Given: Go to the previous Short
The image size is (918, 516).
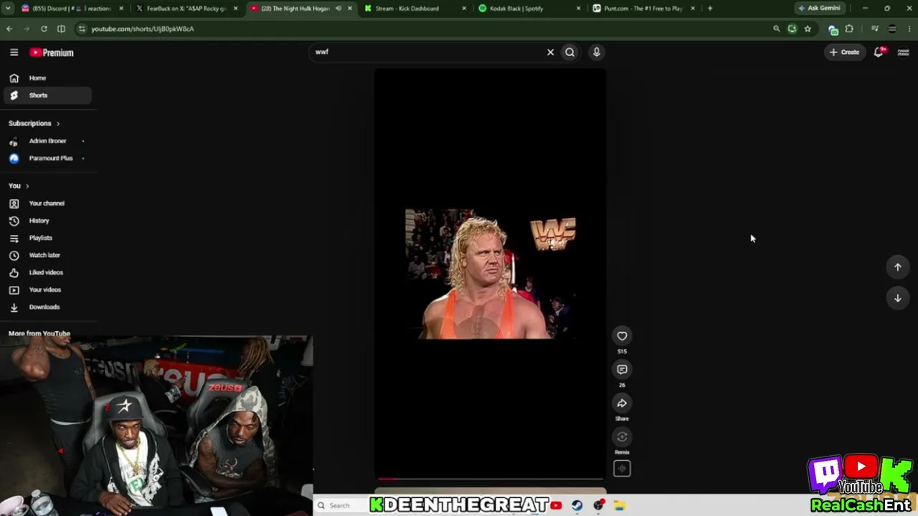Looking at the screenshot, I should pyautogui.click(x=897, y=267).
